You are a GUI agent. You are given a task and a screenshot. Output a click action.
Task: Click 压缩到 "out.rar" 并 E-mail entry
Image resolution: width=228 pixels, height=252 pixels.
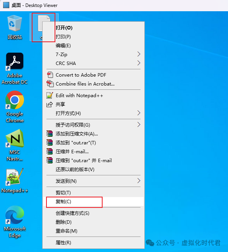94,160
